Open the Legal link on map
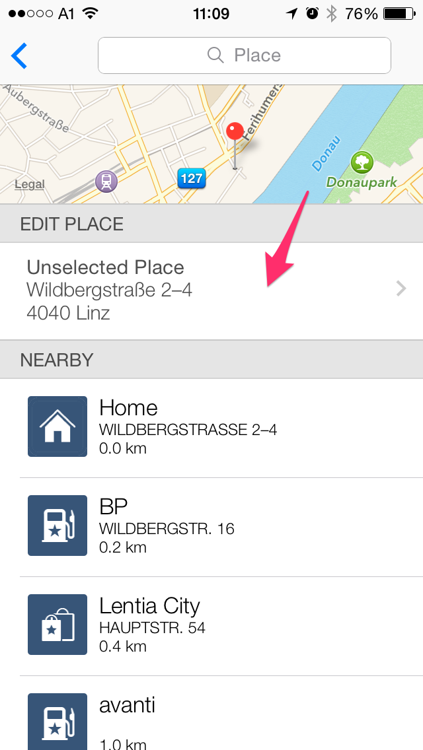This screenshot has width=423, height=750. click(x=30, y=184)
